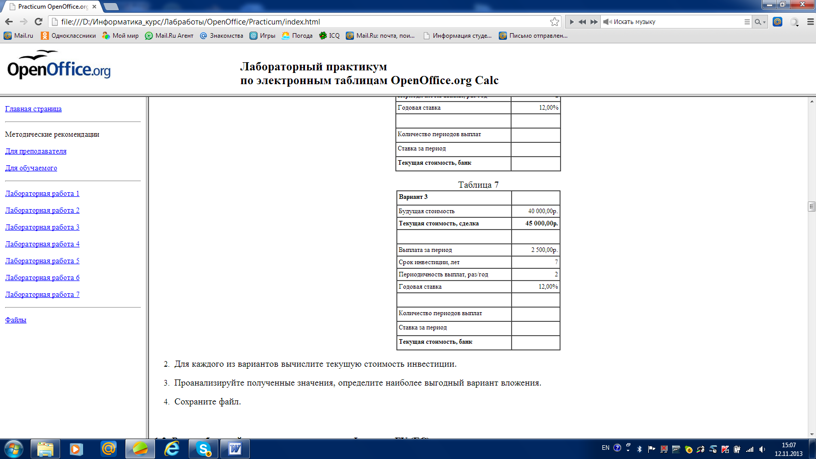
Task: Reload the page with the refresh icon
Action: (x=38, y=21)
